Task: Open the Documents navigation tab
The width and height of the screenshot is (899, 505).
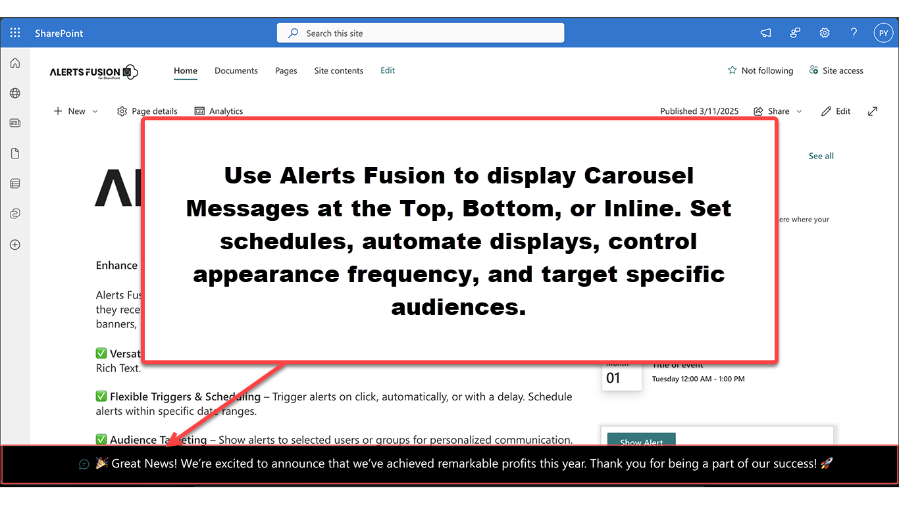Action: (236, 70)
